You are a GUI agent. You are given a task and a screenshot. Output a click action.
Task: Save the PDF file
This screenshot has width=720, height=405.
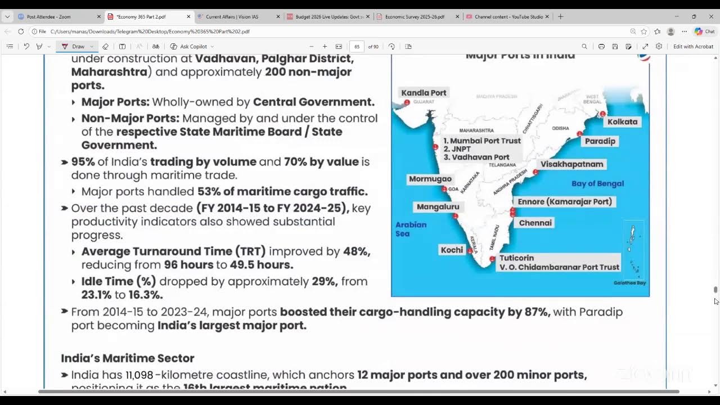615,47
